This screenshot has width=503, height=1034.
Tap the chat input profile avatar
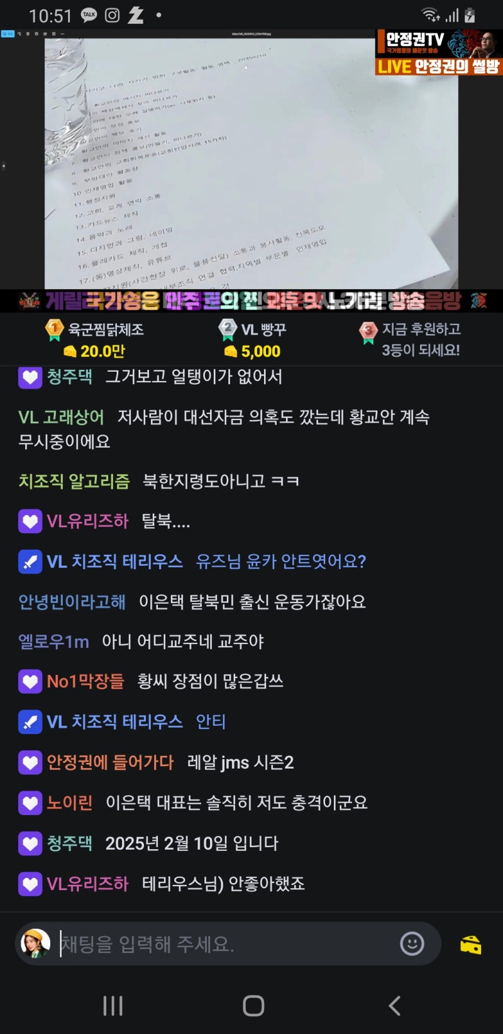pyautogui.click(x=36, y=943)
